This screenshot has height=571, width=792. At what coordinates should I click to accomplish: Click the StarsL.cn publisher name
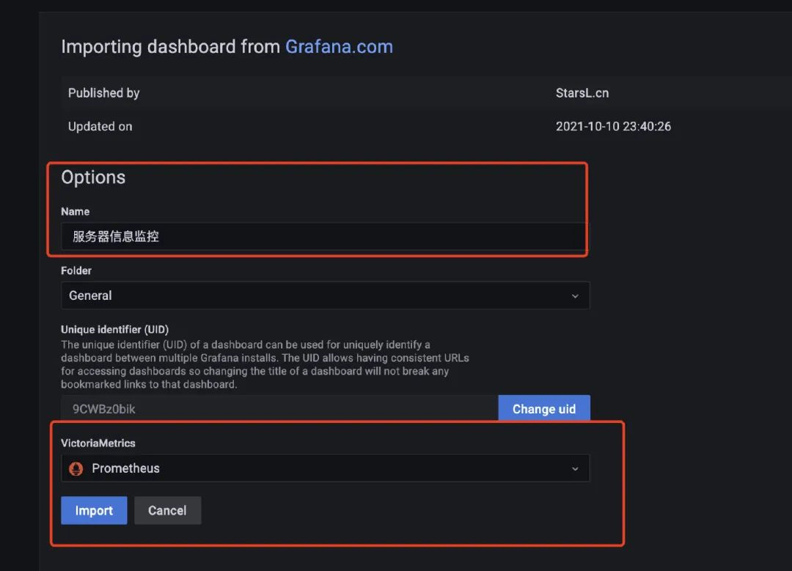click(582, 93)
